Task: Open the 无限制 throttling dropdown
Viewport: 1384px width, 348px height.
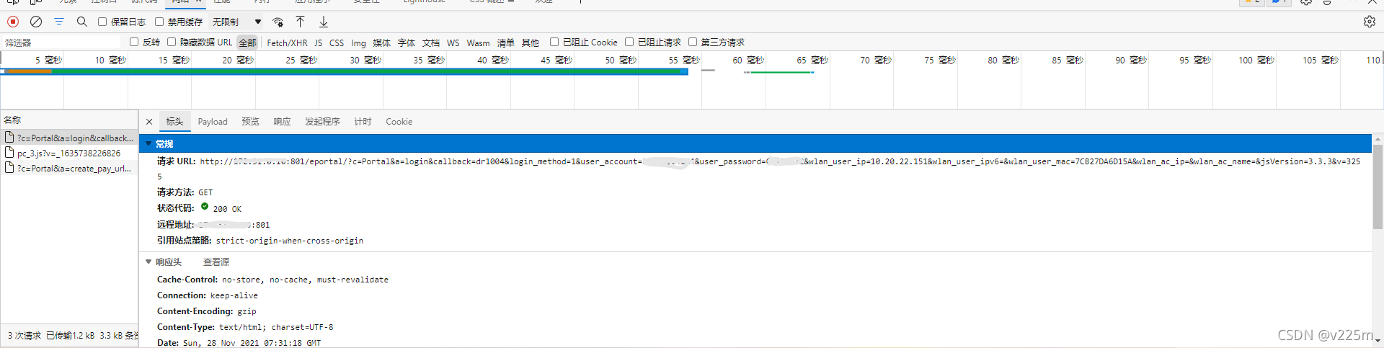Action: pyautogui.click(x=237, y=22)
